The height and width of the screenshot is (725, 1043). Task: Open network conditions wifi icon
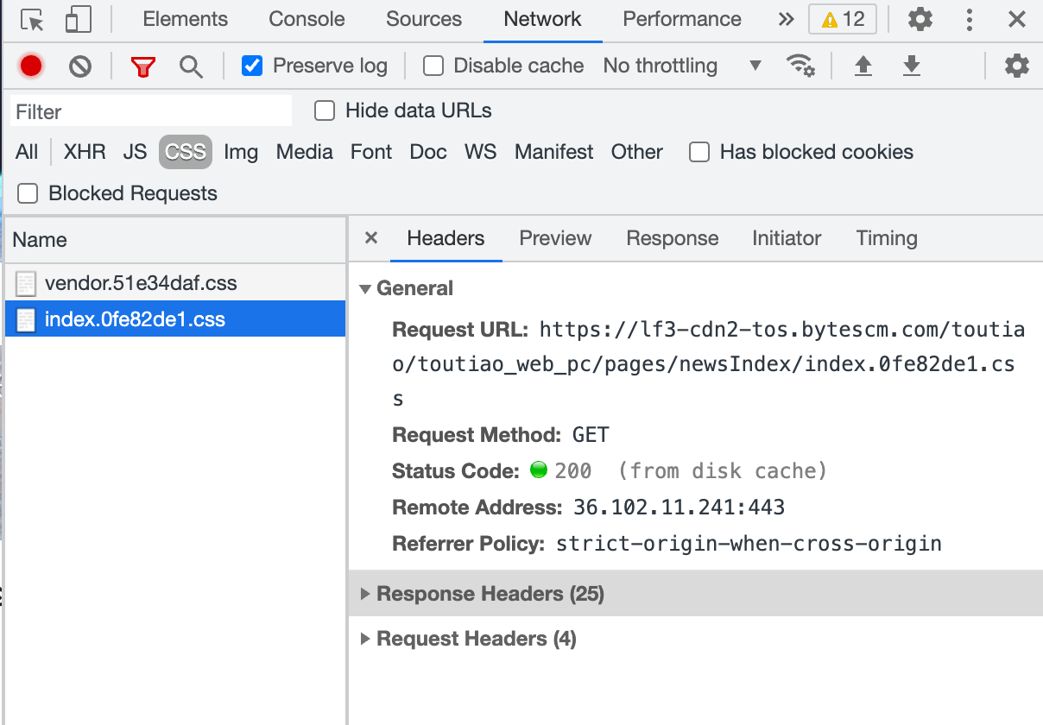[800, 66]
